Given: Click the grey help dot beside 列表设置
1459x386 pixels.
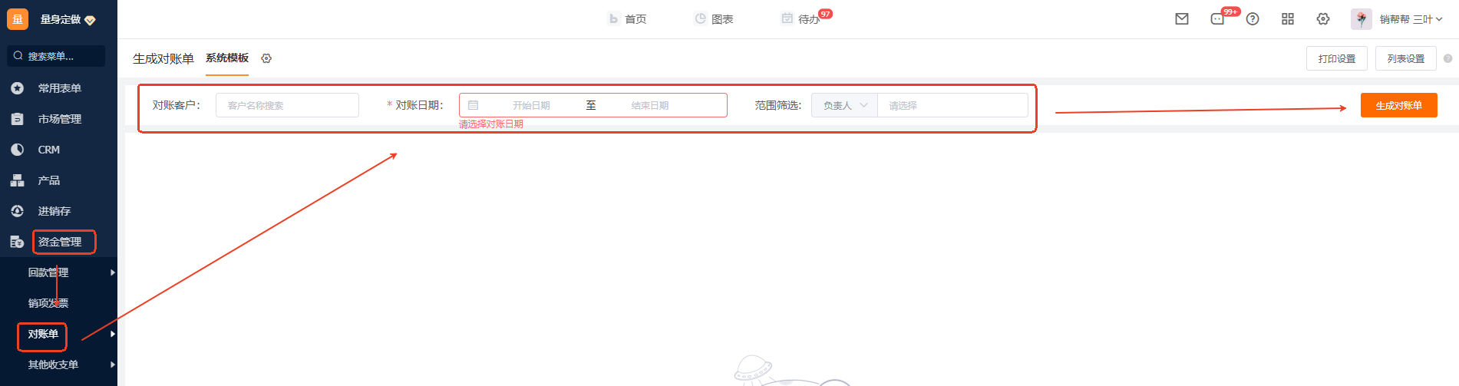Looking at the screenshot, I should pos(1447,58).
